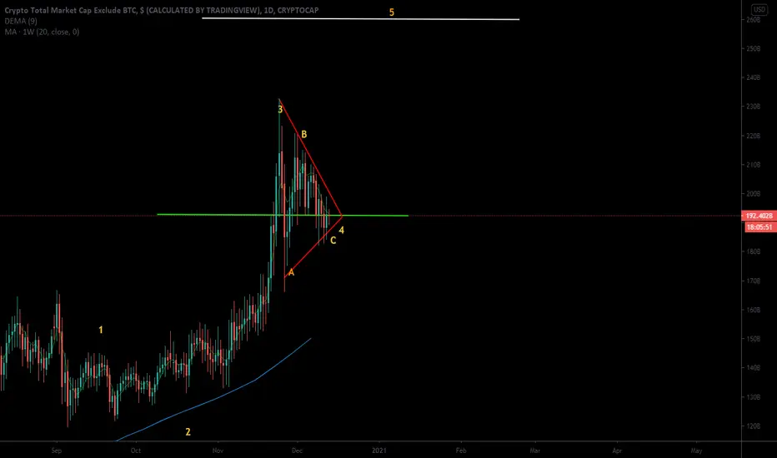Click the Apr label on the time axis
Viewport: 777px width, 458px height.
coord(617,451)
